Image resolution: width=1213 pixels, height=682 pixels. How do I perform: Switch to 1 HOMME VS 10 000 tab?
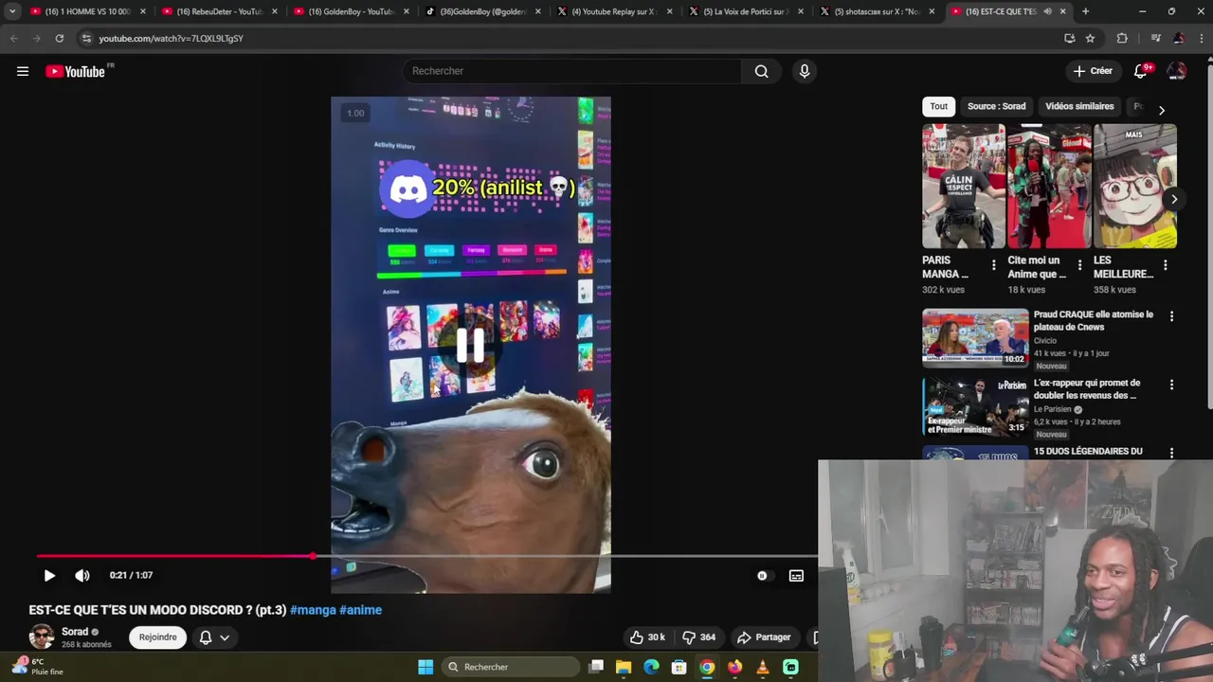tap(87, 11)
